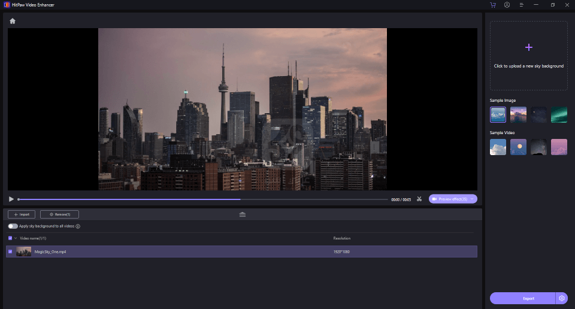Select the first clouds sample image
This screenshot has width=575, height=309.
[498, 115]
